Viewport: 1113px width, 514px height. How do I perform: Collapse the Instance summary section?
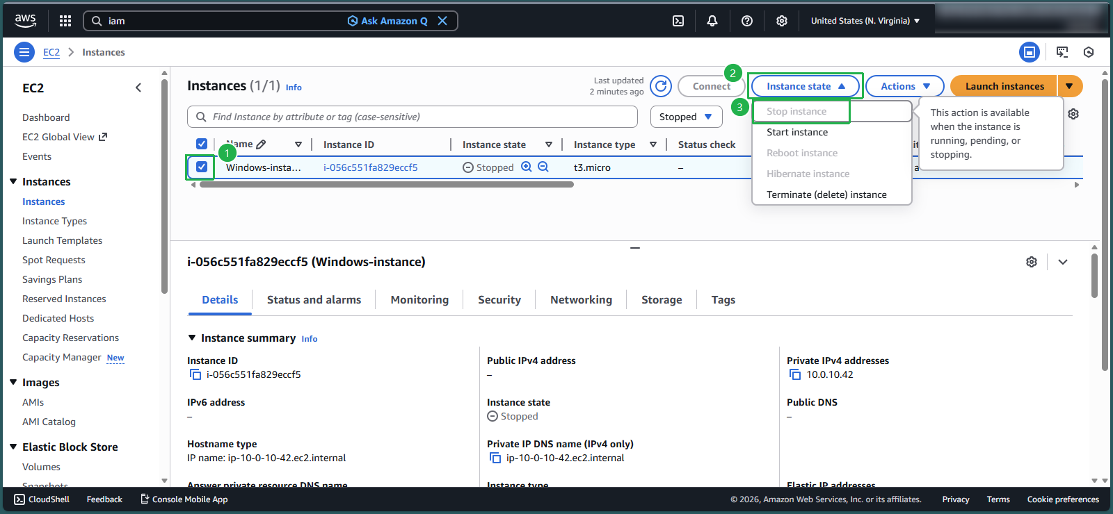click(x=192, y=338)
